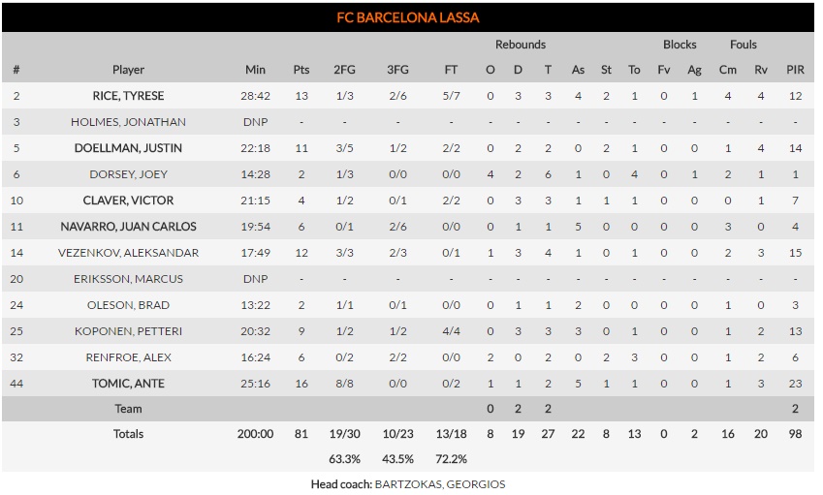Viewport: 823px width, 495px height.
Task: Select Justin Doellman's name
Action: (128, 148)
